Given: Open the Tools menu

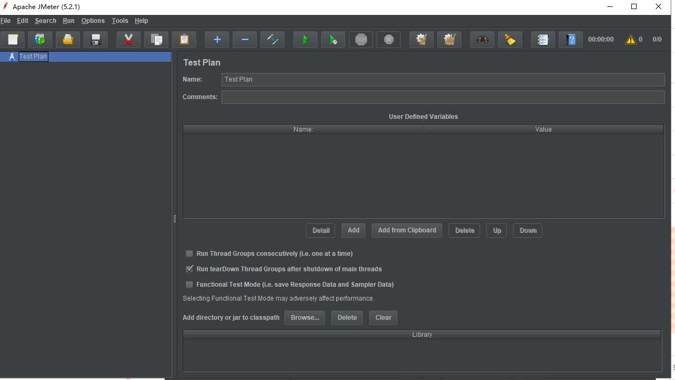Looking at the screenshot, I should pyautogui.click(x=120, y=21).
